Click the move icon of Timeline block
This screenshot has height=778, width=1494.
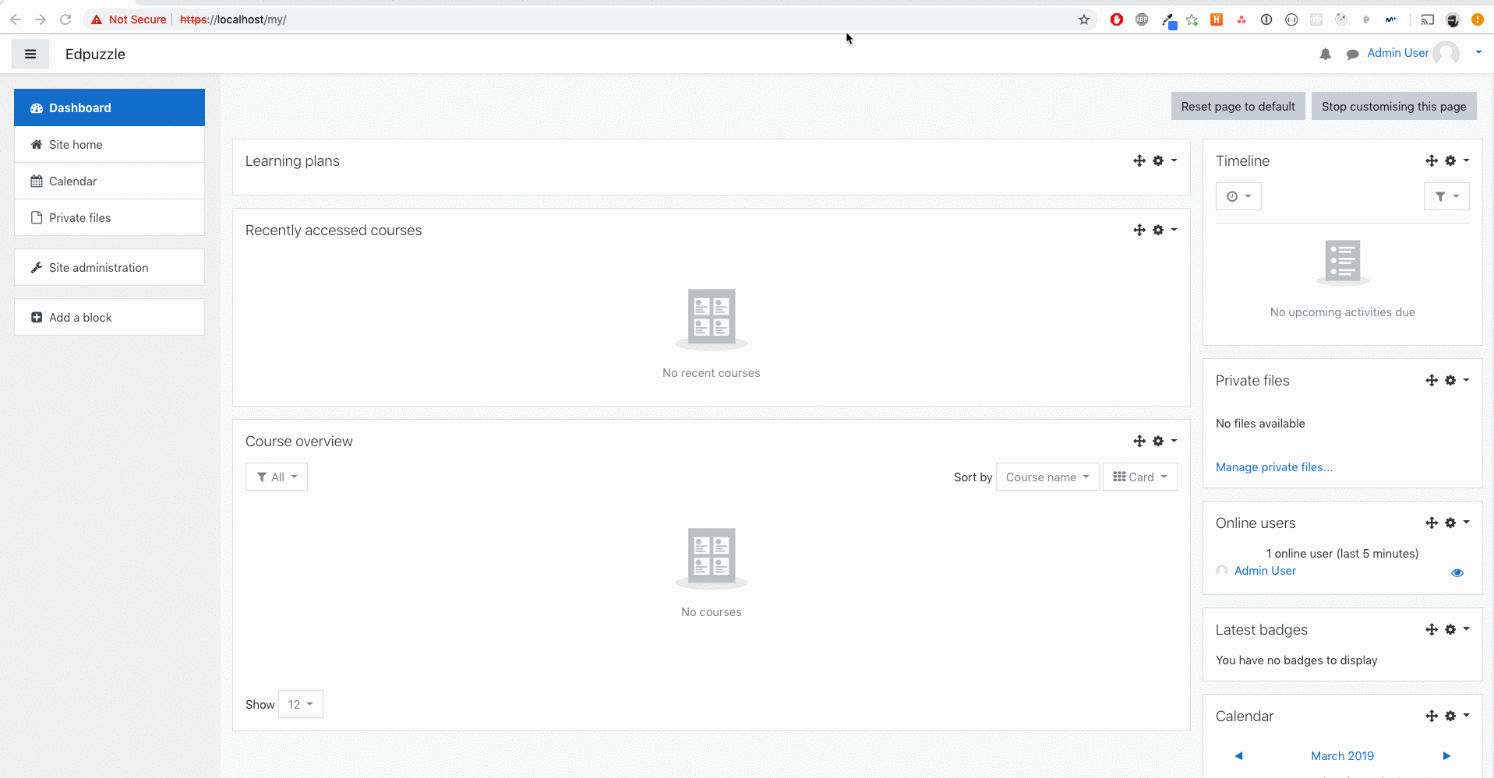pos(1432,160)
